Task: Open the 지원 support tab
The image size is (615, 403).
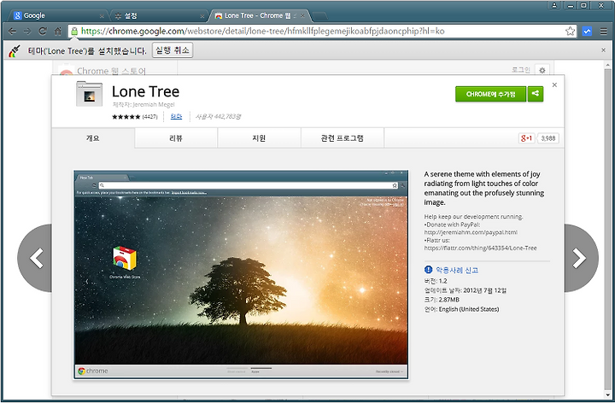Action: pyautogui.click(x=260, y=138)
